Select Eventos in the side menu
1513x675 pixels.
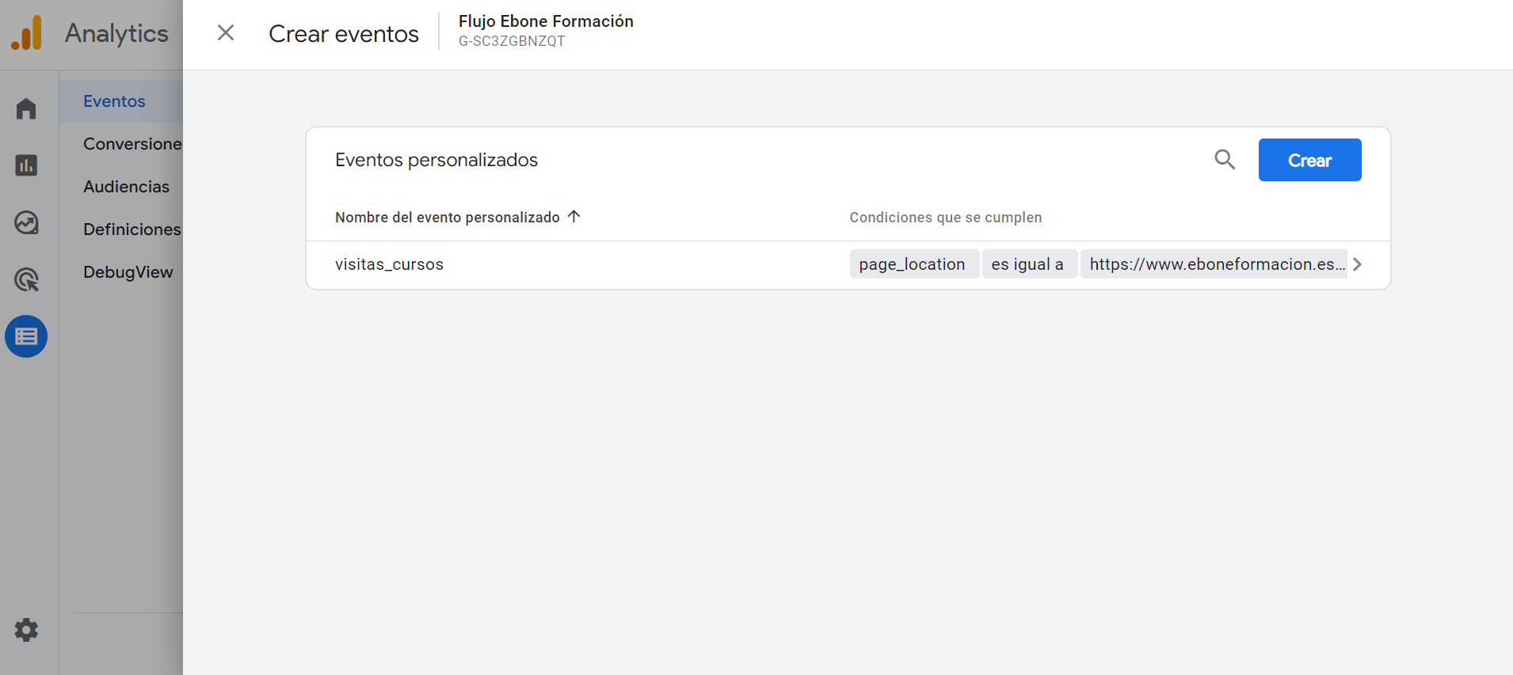click(114, 101)
